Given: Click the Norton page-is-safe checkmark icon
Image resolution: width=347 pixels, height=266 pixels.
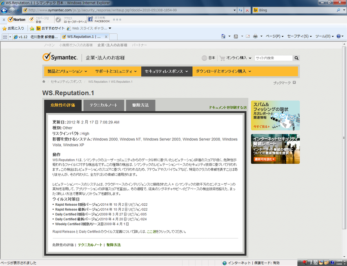Looking at the screenshot, I should (32, 20).
